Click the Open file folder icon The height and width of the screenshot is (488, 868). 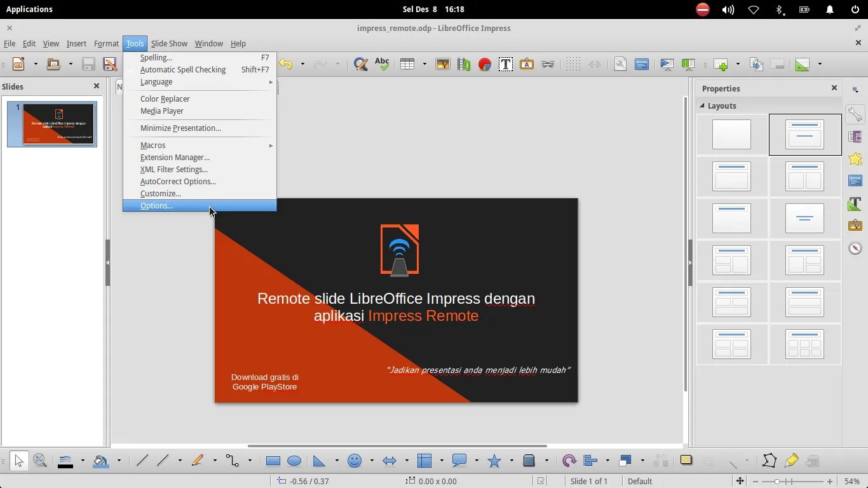[53, 64]
